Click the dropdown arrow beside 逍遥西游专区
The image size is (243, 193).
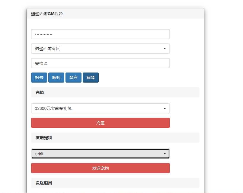[x=165, y=49]
